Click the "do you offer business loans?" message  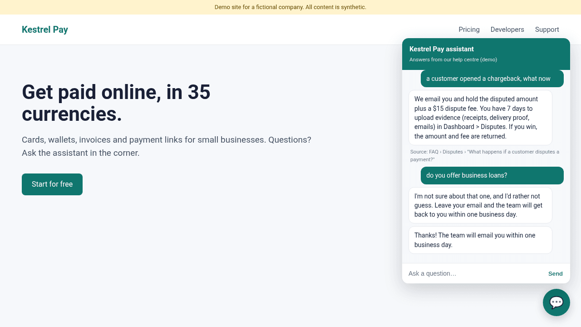pyautogui.click(x=492, y=175)
